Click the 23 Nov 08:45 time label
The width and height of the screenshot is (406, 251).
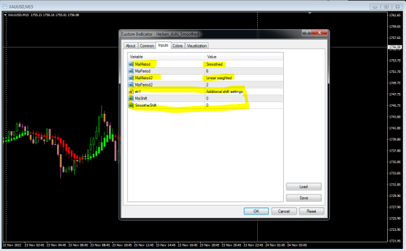pyautogui.click(x=100, y=245)
